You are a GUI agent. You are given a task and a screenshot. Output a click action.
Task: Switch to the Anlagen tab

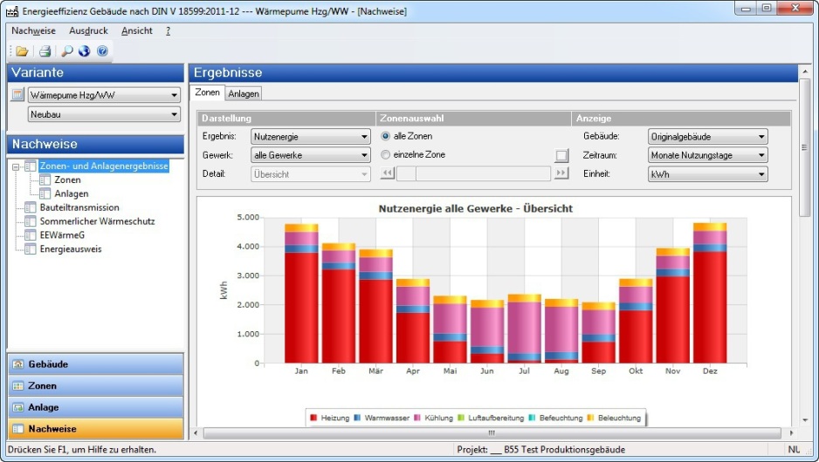click(x=244, y=93)
